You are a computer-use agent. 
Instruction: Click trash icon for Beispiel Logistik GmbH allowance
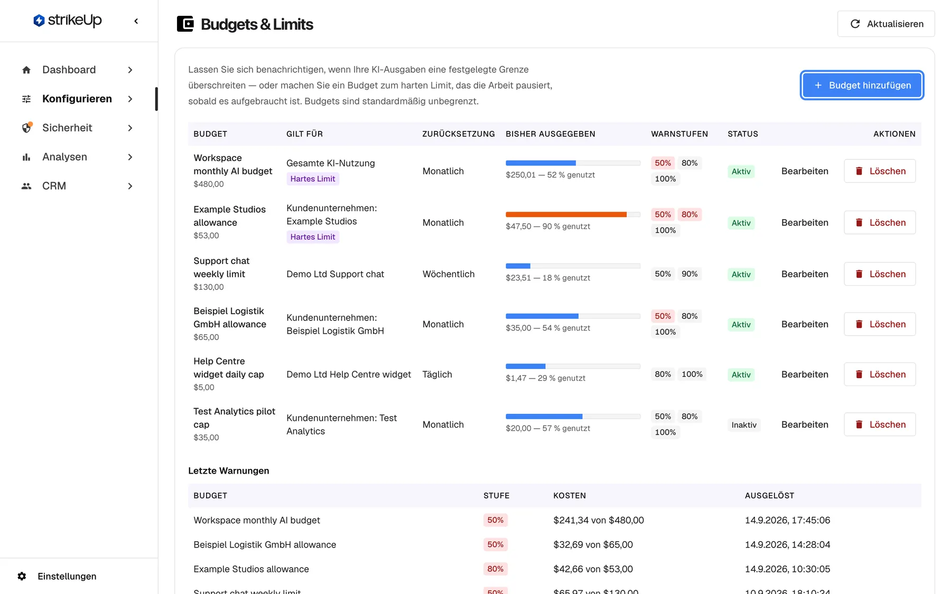point(859,324)
